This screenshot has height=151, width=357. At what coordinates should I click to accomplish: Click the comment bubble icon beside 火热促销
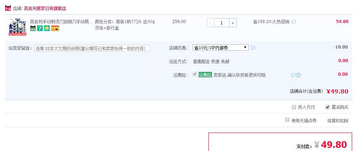tap(294, 22)
